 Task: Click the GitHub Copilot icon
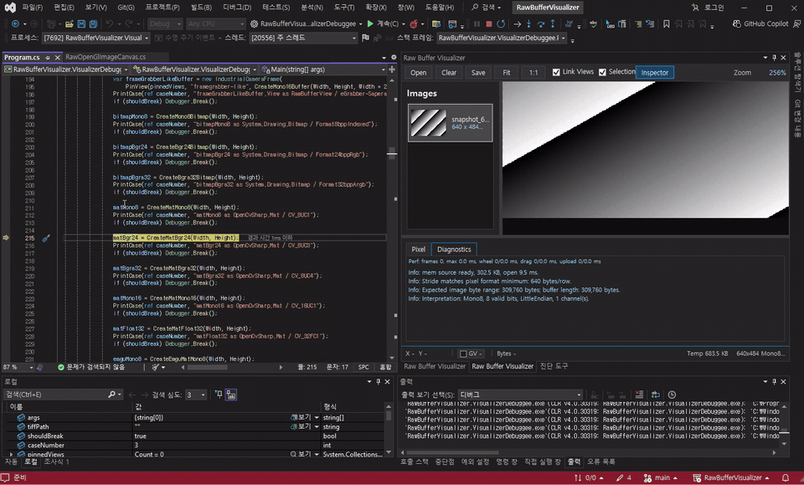point(736,23)
